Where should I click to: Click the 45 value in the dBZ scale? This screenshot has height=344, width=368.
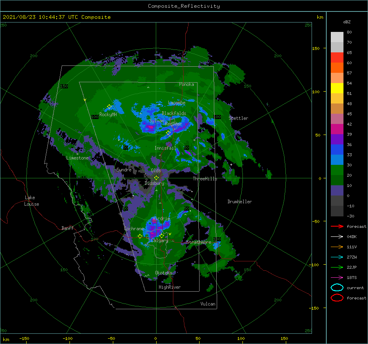click(349, 114)
